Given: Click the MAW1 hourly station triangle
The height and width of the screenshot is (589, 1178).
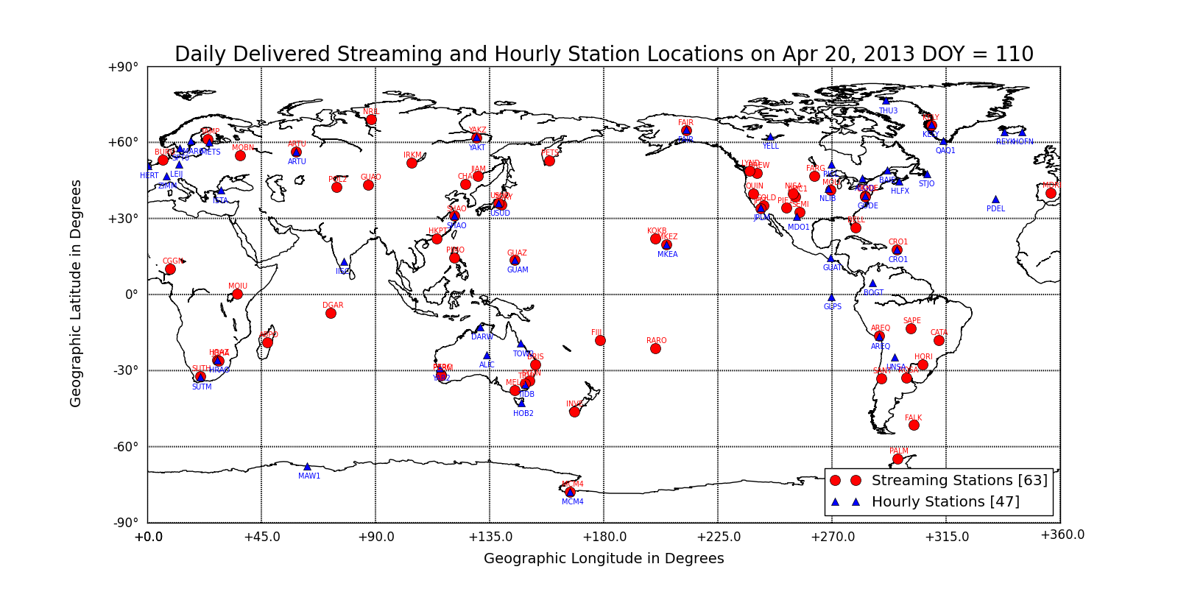Looking at the screenshot, I should point(307,467).
